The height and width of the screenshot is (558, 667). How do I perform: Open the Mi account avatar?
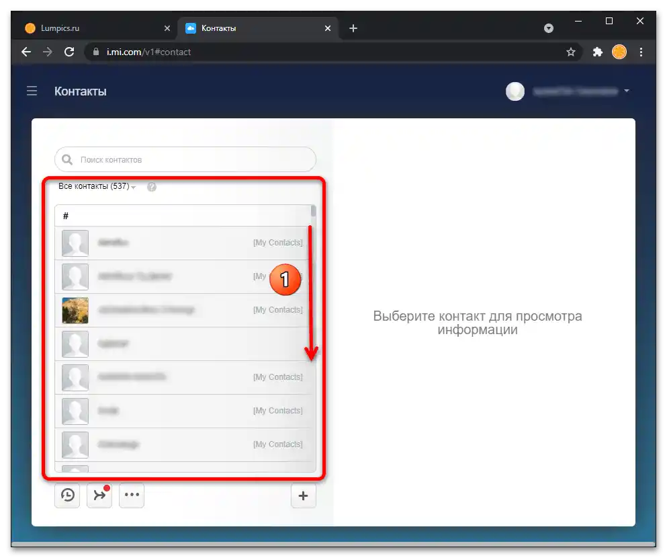click(515, 91)
